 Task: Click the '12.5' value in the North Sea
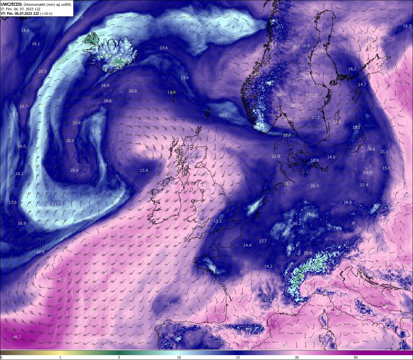tap(223, 115)
